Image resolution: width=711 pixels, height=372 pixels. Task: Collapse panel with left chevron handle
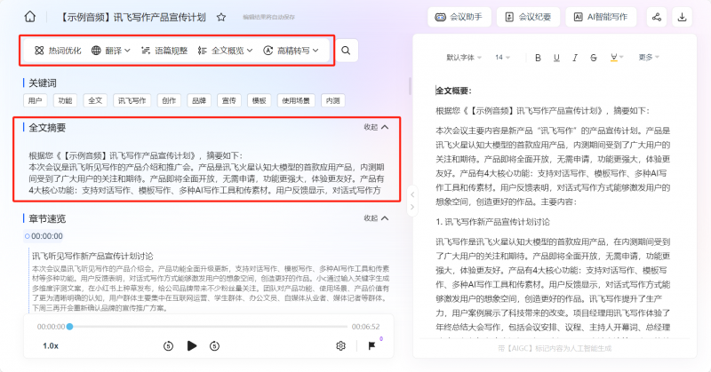[412, 194]
